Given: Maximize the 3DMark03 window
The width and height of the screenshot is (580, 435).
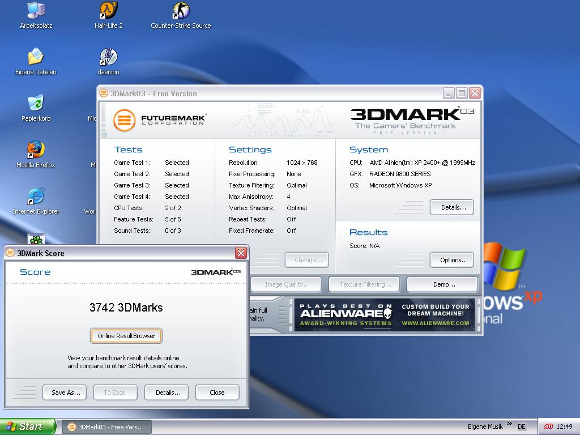Looking at the screenshot, I should coord(462,93).
